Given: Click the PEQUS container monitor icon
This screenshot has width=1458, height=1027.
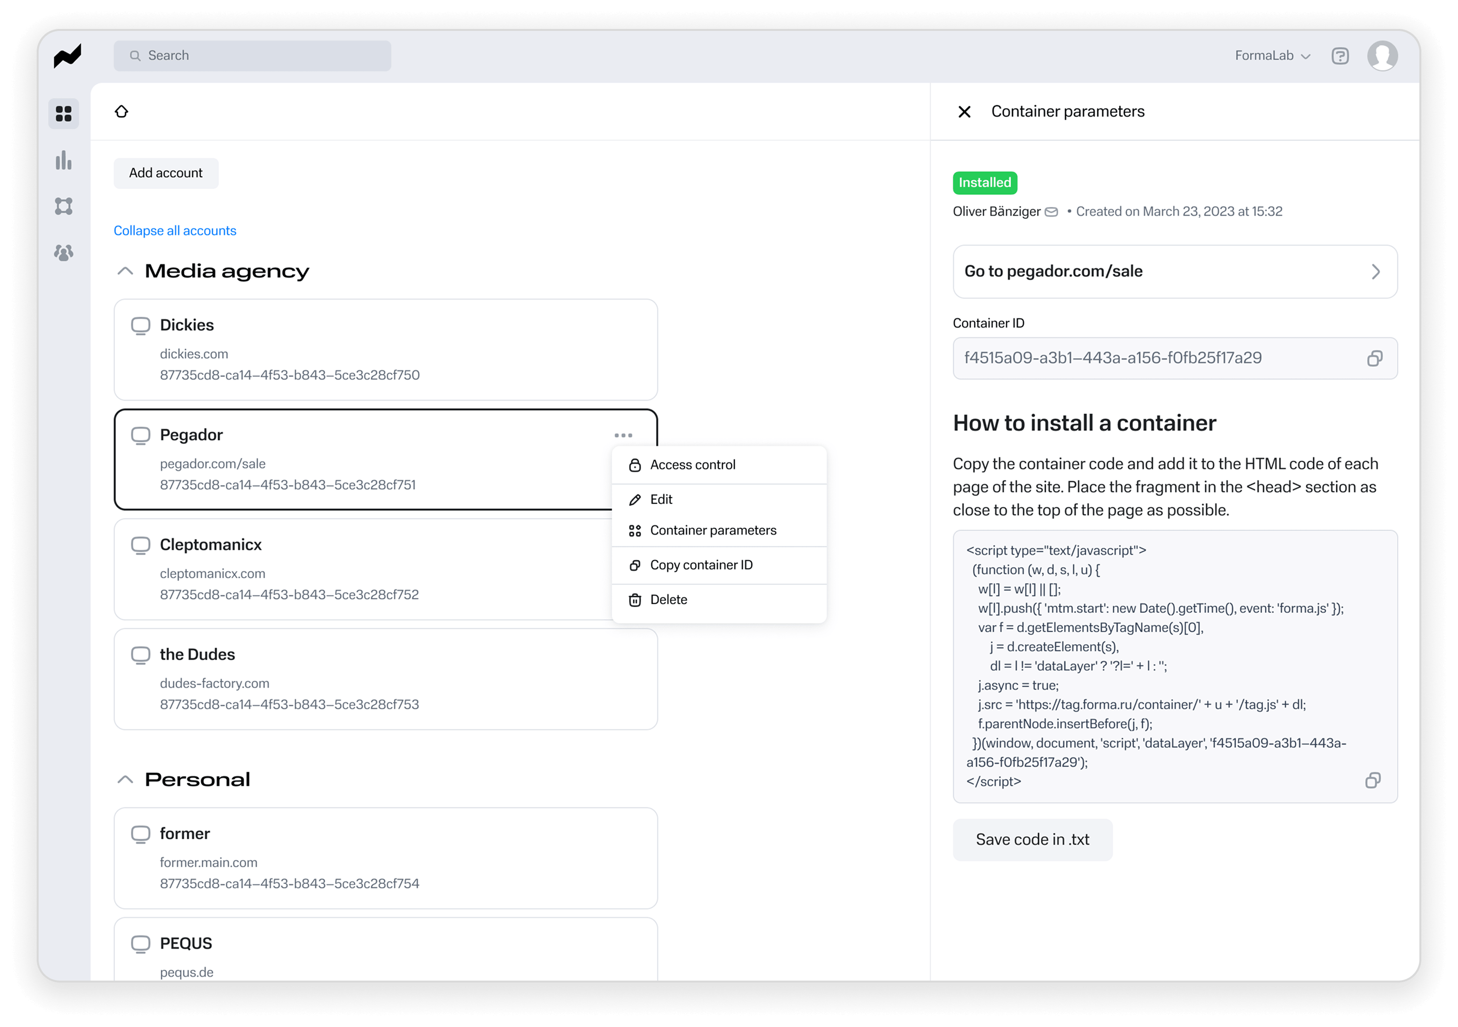Looking at the screenshot, I should tap(140, 944).
